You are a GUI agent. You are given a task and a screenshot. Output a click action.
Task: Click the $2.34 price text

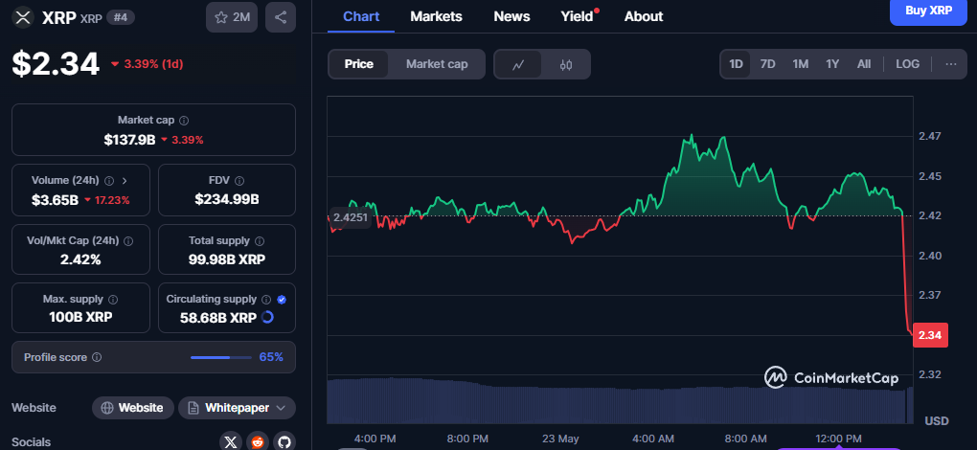(56, 63)
